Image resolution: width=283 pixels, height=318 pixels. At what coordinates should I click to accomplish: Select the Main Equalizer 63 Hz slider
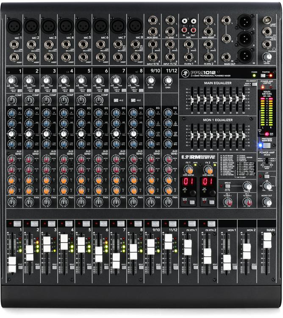click(192, 100)
